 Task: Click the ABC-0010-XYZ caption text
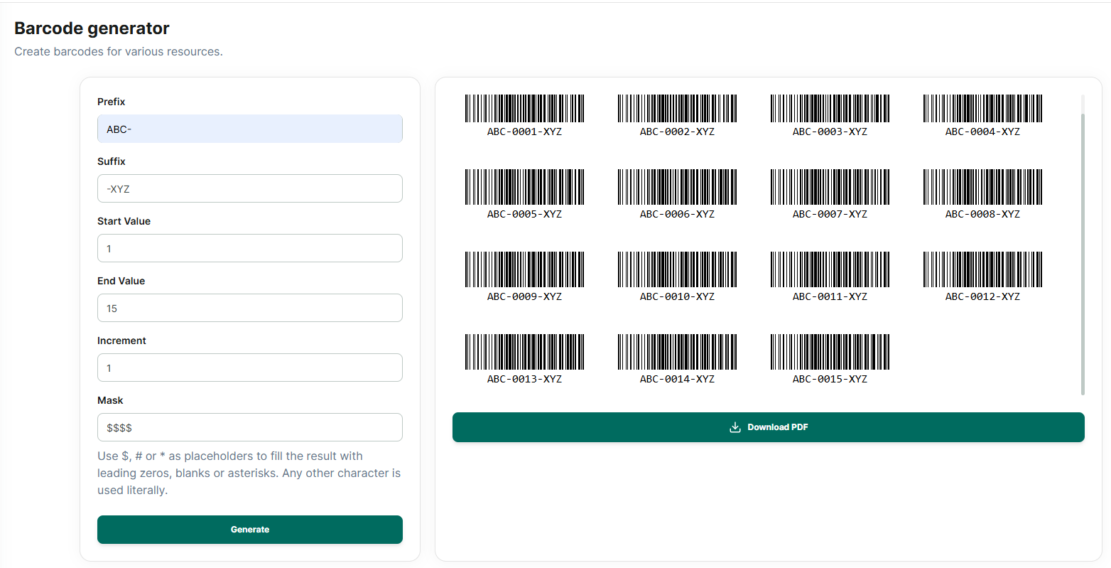click(x=677, y=296)
